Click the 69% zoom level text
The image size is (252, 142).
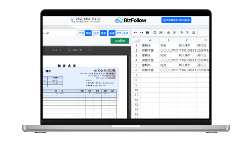coord(75,50)
